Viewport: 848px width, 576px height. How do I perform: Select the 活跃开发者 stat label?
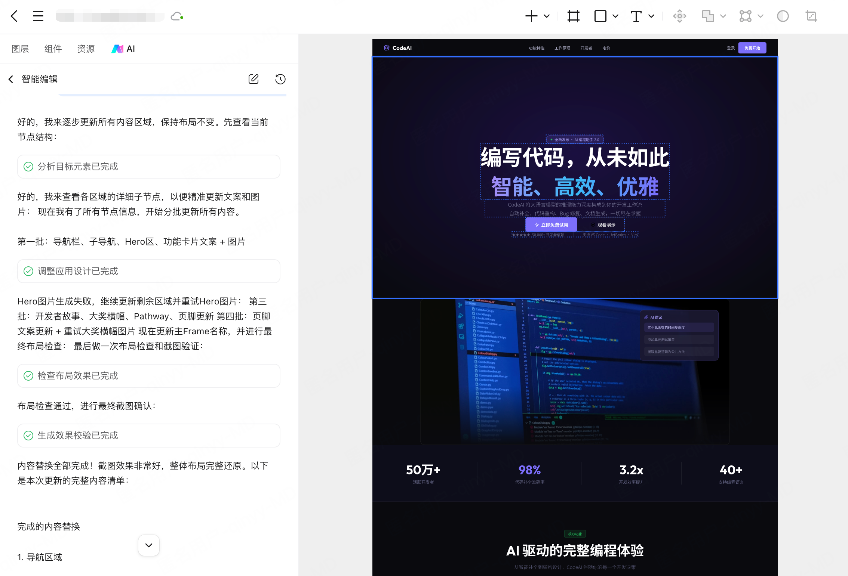tap(423, 482)
